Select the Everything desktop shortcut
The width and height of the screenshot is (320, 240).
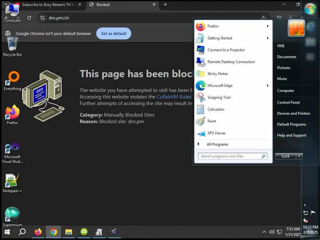pyautogui.click(x=12, y=81)
